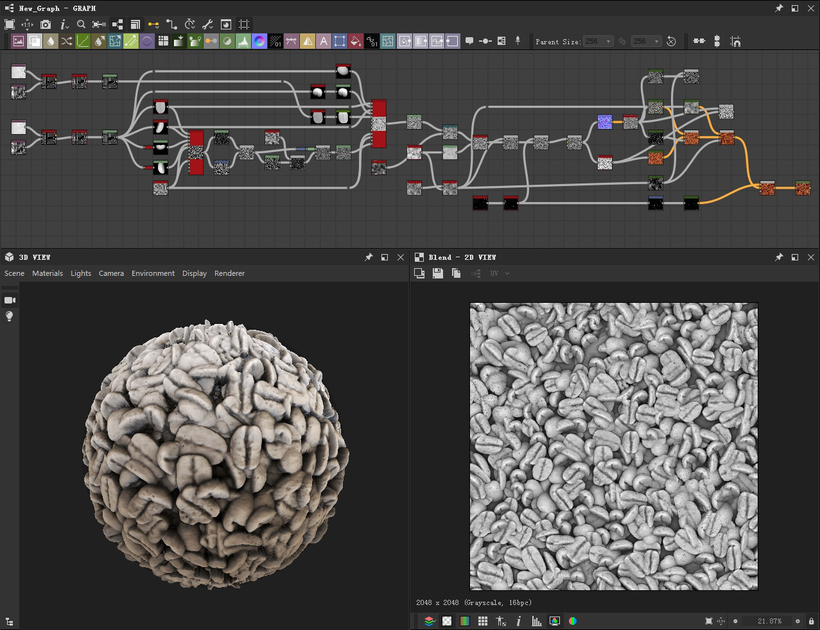Open the Materials menu in 3D View

point(48,273)
